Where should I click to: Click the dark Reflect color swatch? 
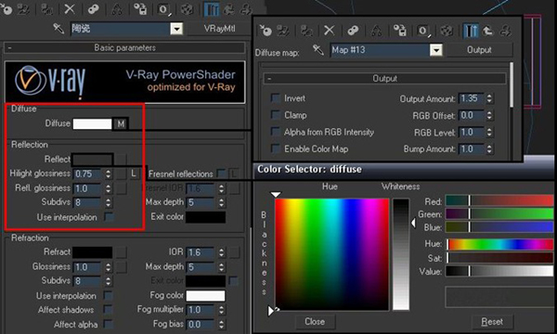pos(92,160)
